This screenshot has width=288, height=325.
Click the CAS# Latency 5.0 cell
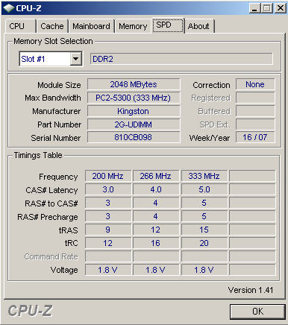point(204,189)
